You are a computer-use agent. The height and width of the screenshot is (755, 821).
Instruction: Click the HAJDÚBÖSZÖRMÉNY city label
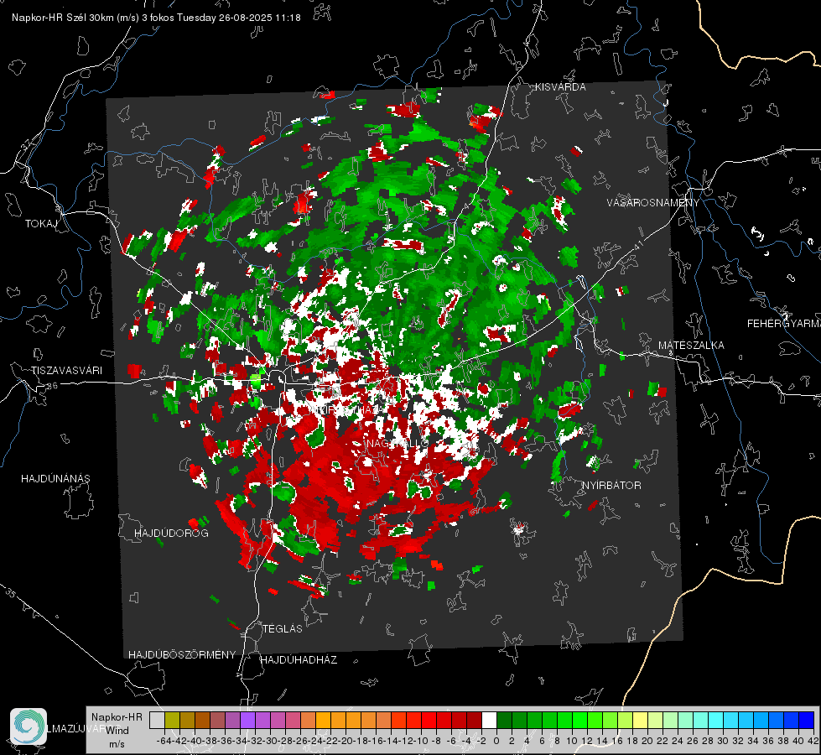[x=182, y=654]
